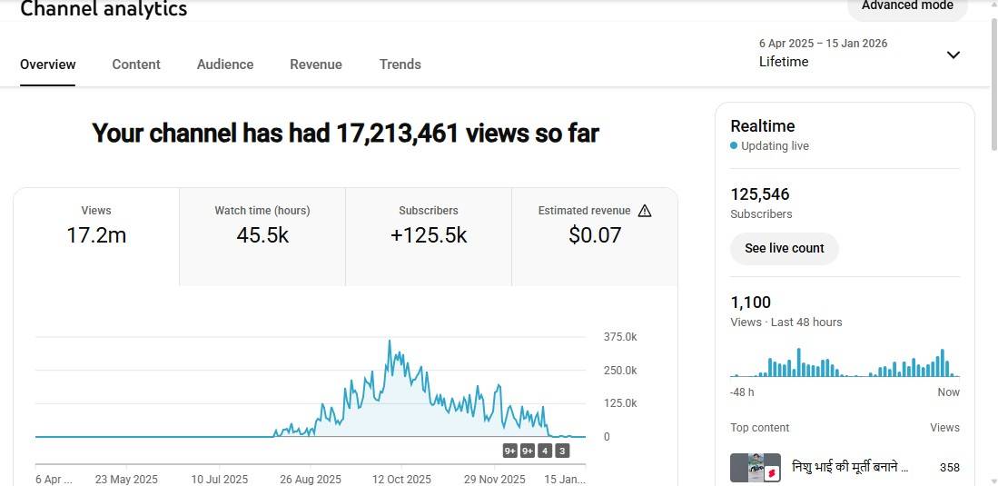Open the date range selector labeled Lifetime
998x486 pixels.
823,54
